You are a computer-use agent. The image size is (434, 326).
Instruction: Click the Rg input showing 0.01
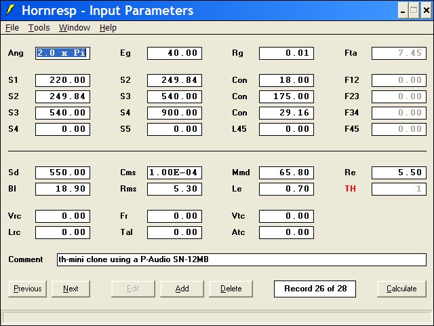tap(286, 53)
